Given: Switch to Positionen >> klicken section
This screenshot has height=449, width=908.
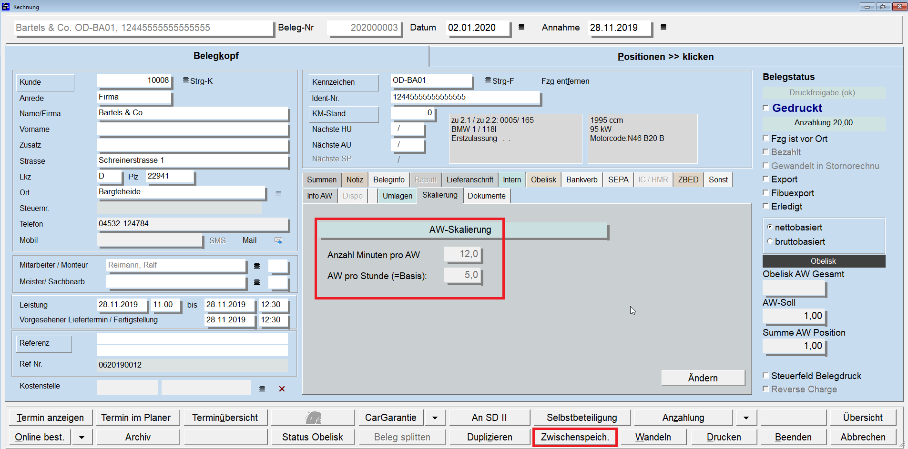Looking at the screenshot, I should 666,57.
